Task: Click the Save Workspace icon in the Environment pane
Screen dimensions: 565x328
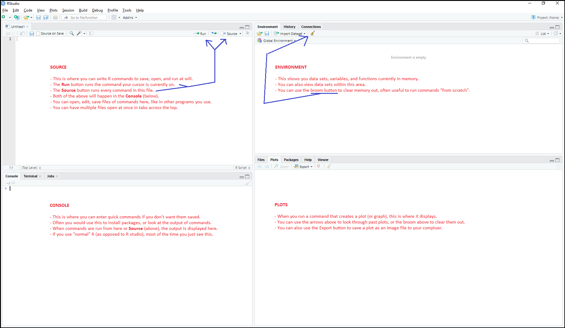Action: coord(267,33)
